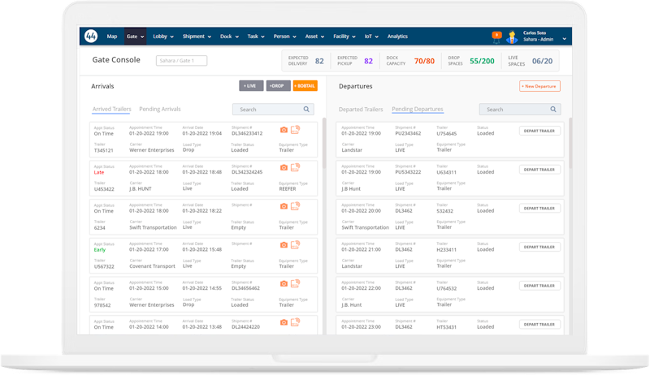Open the Analytics menu item
The height and width of the screenshot is (375, 650).
point(397,37)
